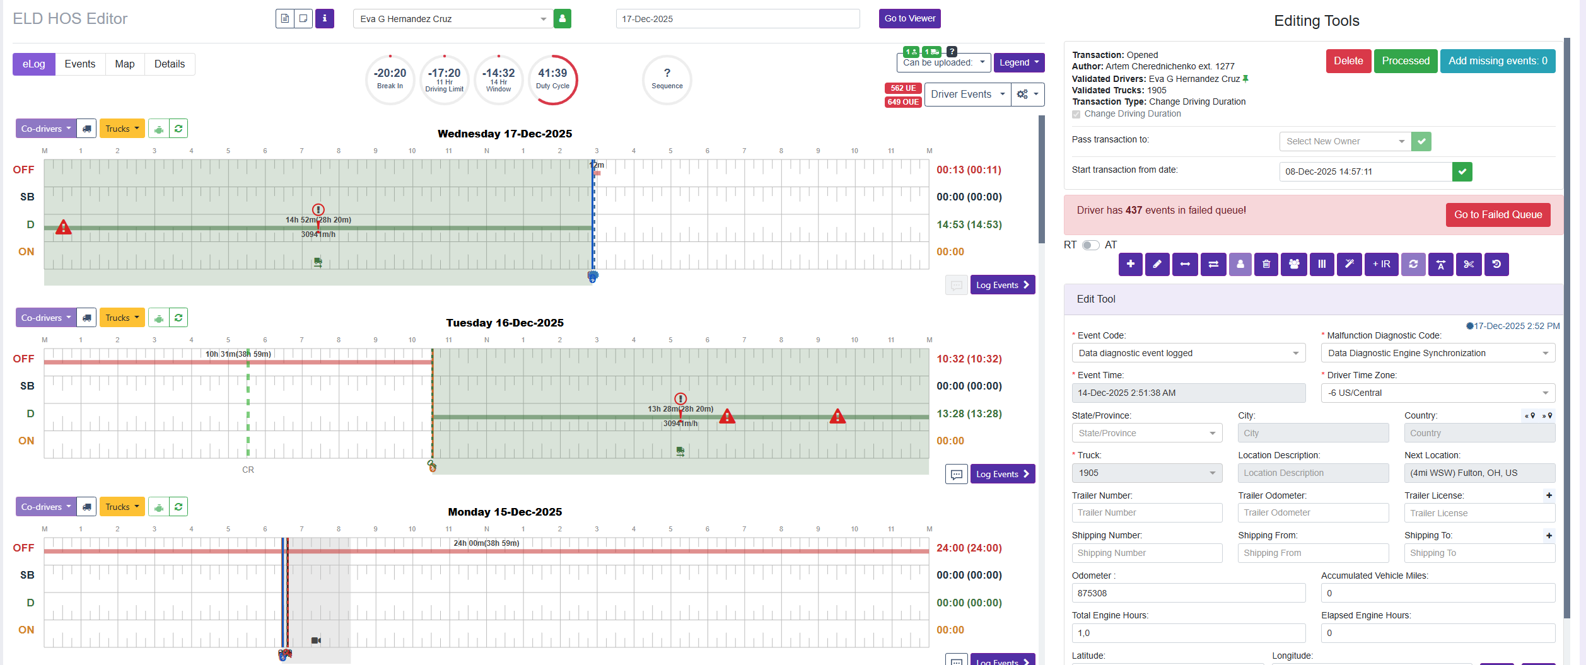Click the red Delete transaction button

tap(1348, 61)
